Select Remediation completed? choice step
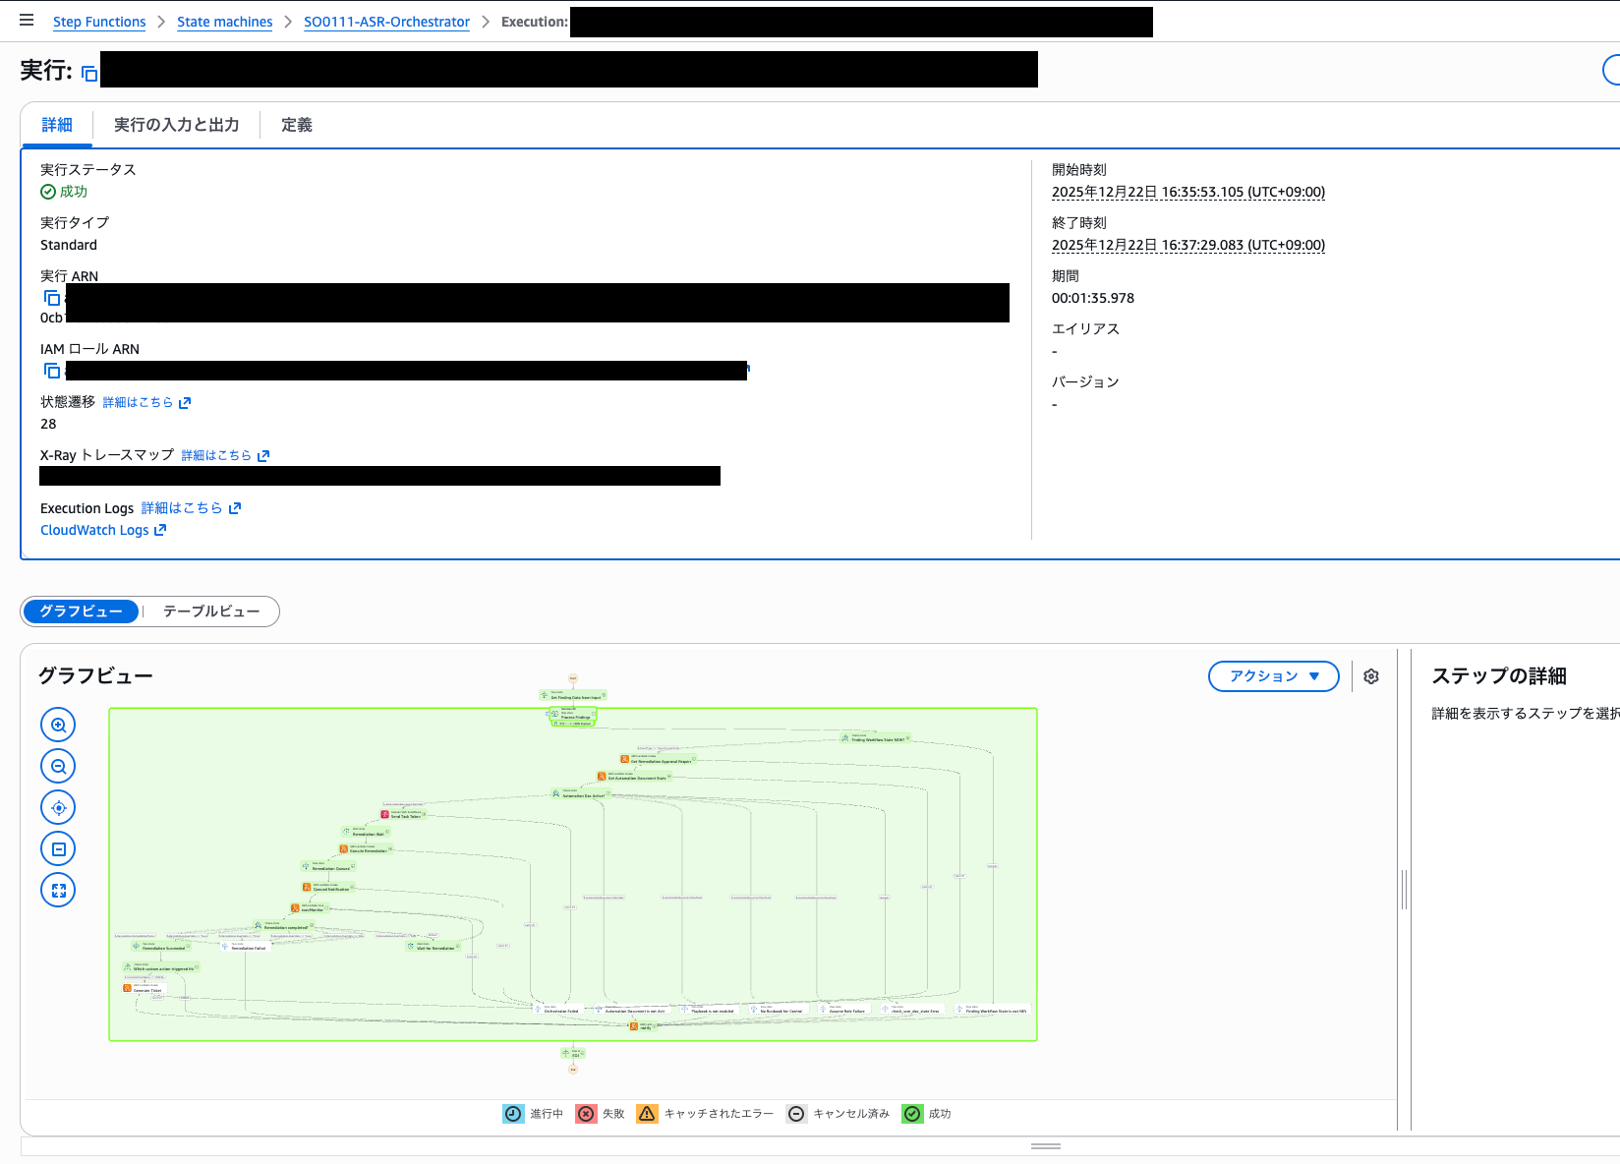This screenshot has height=1164, width=1620. tap(283, 926)
